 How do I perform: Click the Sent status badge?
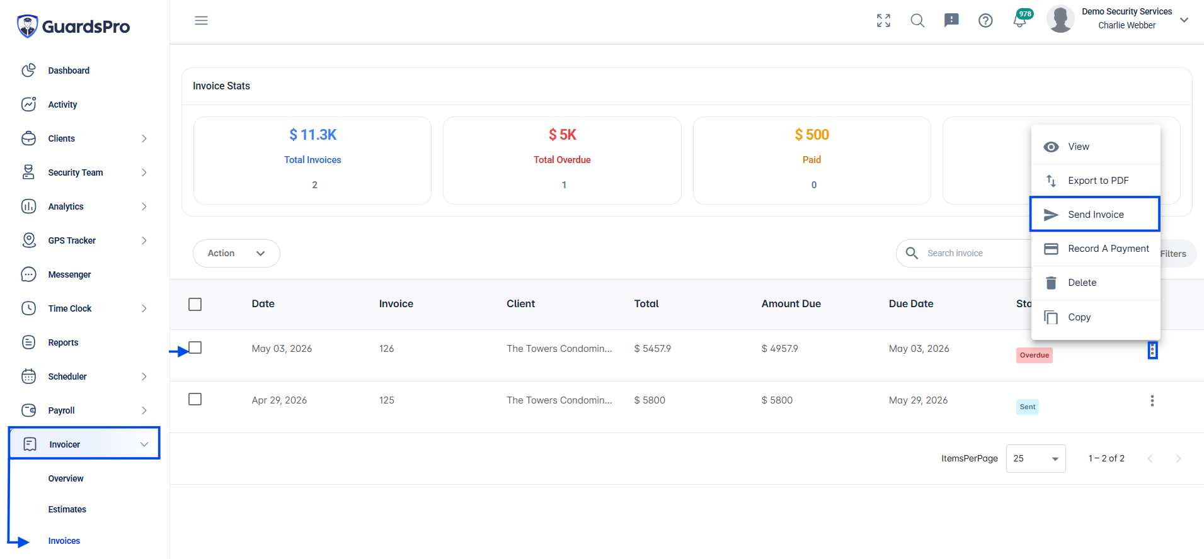[x=1028, y=407]
